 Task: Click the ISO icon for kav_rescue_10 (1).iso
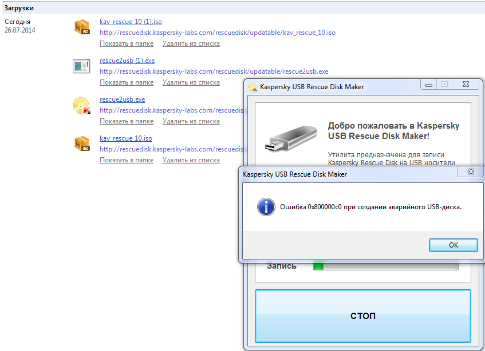click(x=82, y=27)
